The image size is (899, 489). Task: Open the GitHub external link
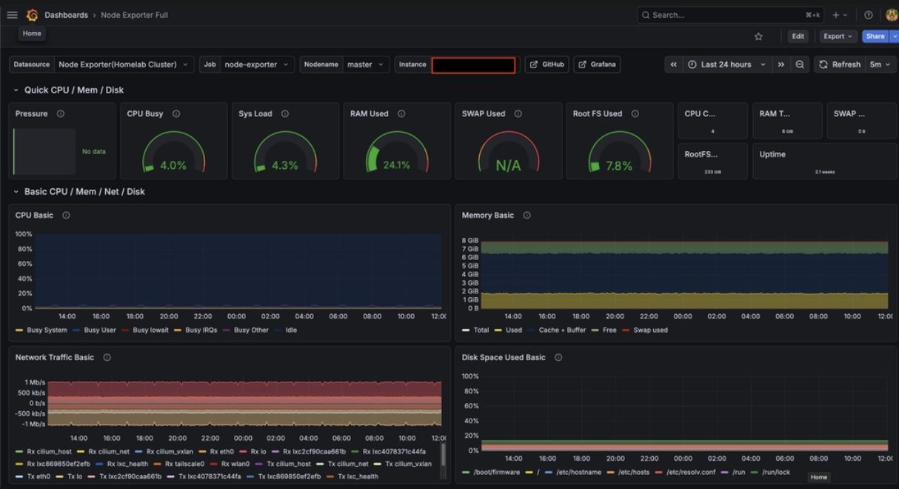click(x=547, y=64)
